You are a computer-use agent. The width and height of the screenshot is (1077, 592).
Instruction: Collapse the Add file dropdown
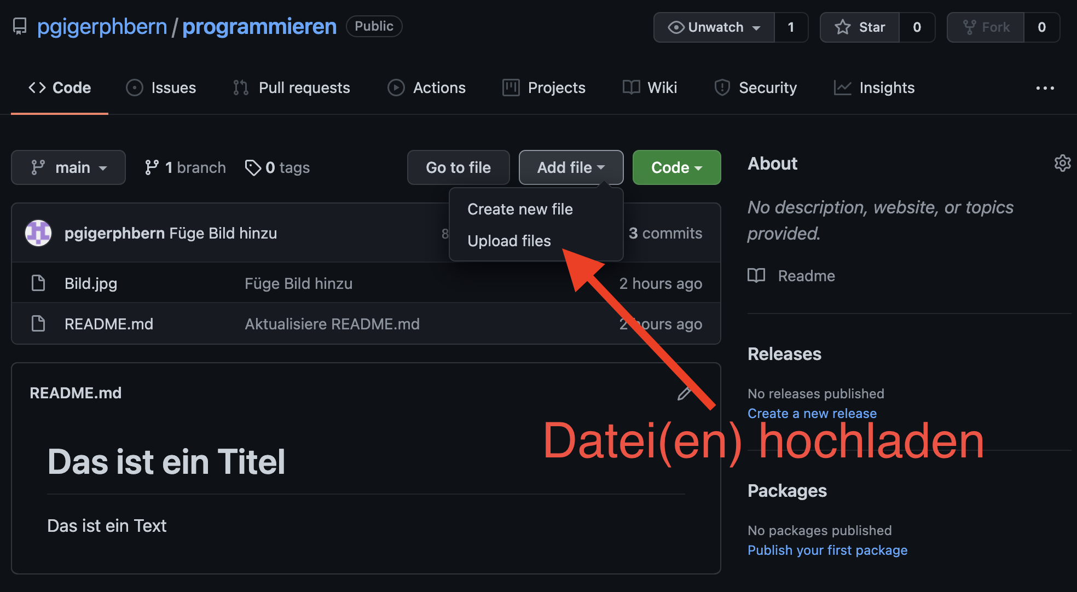coord(571,167)
